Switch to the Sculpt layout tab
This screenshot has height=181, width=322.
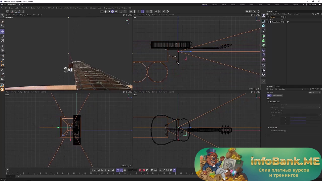(233, 5)
